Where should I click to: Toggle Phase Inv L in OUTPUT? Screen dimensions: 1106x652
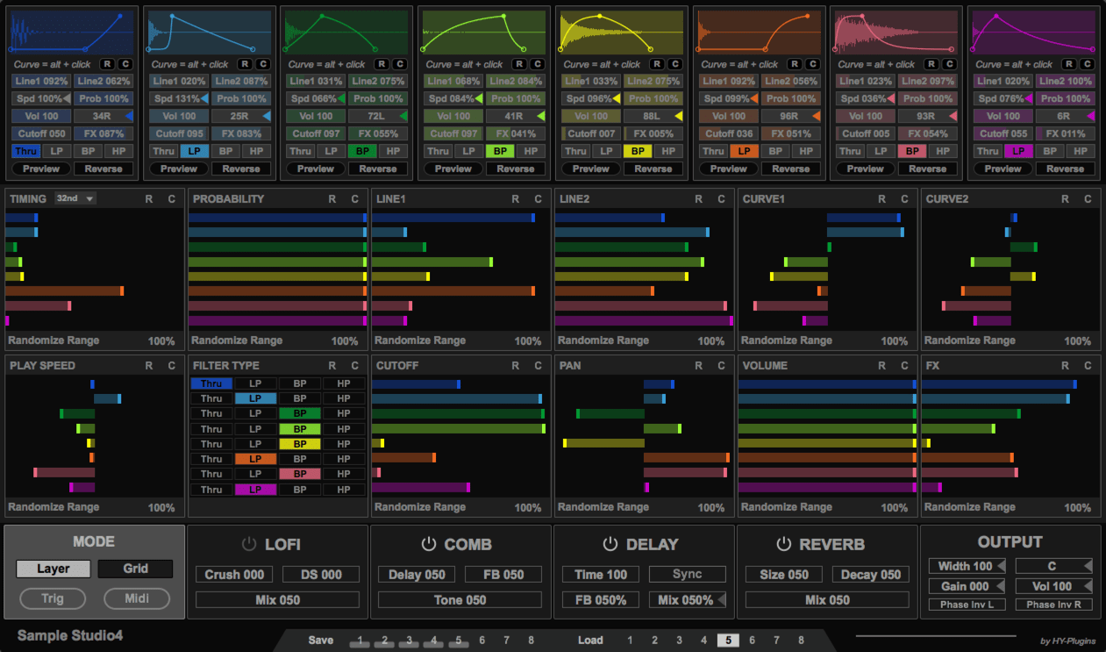point(967,605)
